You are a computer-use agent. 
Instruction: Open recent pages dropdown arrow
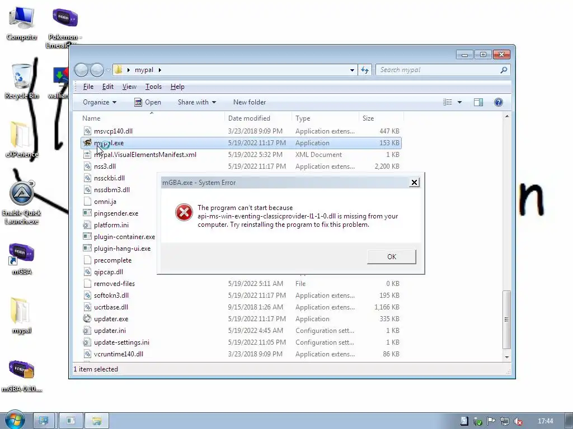pyautogui.click(x=108, y=70)
